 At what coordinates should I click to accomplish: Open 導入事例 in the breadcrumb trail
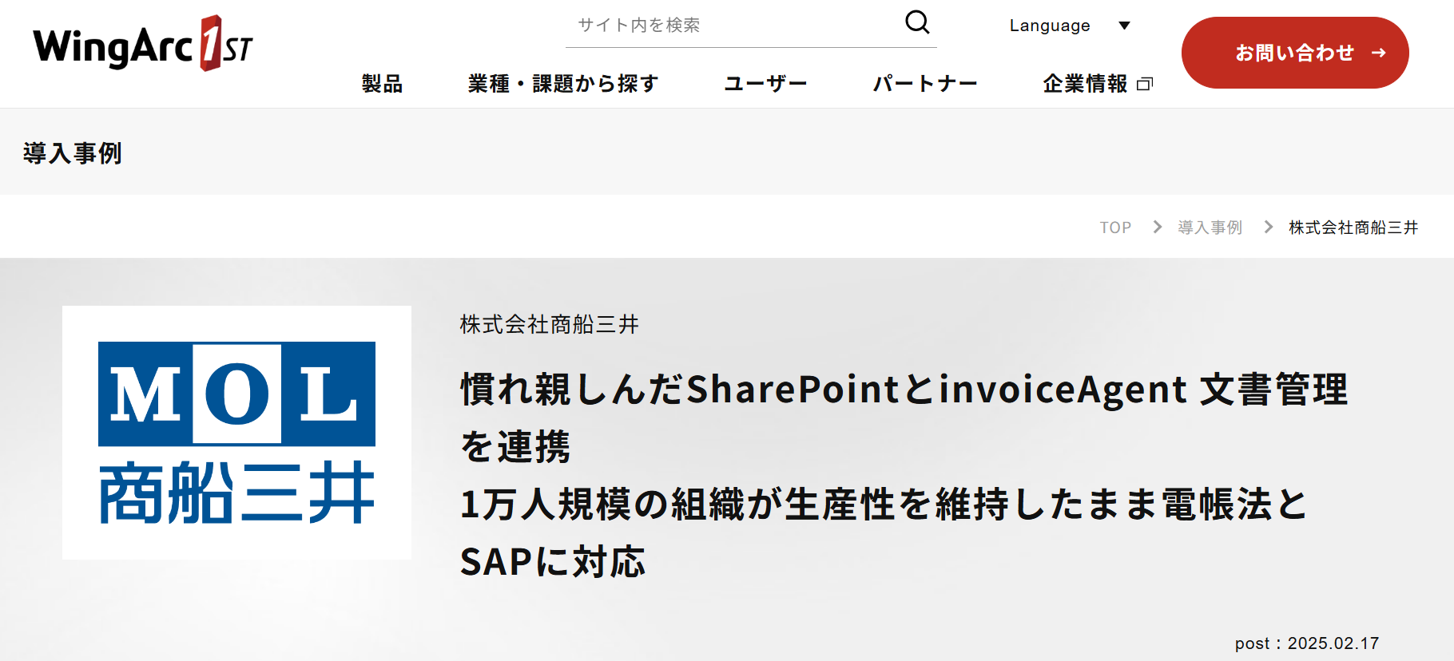pos(1210,228)
